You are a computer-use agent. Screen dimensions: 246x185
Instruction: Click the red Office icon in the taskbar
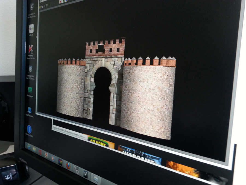tap(40, 152)
